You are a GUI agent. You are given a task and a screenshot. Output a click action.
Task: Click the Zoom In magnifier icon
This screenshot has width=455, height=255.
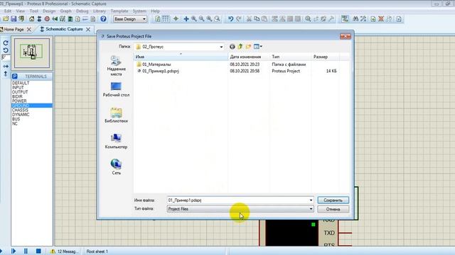[194, 19]
